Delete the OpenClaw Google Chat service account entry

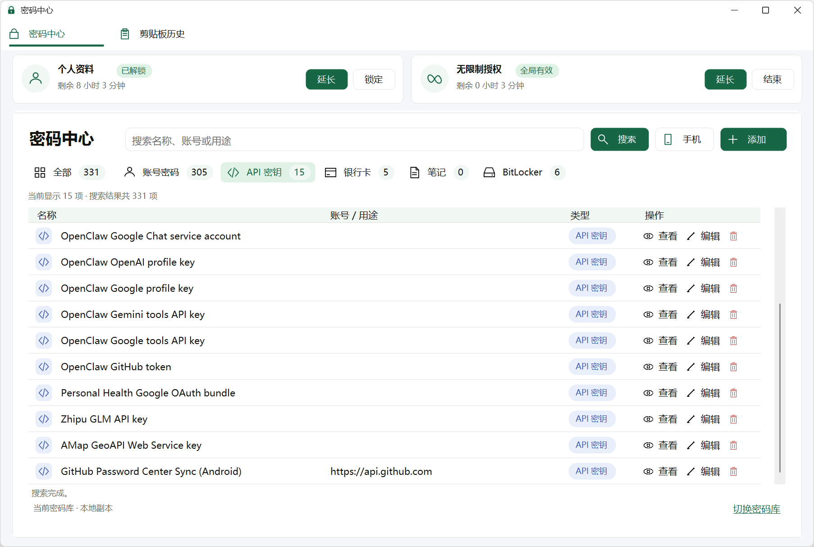click(x=733, y=236)
